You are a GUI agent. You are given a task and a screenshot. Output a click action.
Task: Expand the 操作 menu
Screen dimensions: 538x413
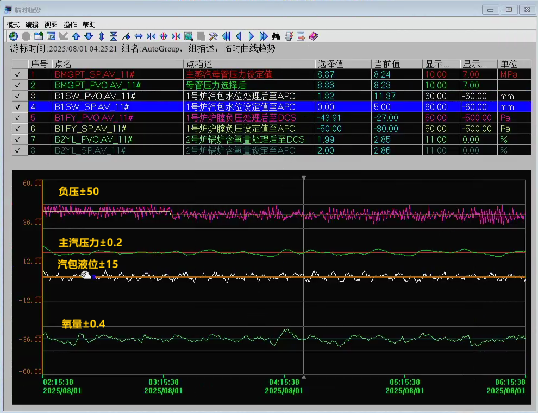click(70, 24)
